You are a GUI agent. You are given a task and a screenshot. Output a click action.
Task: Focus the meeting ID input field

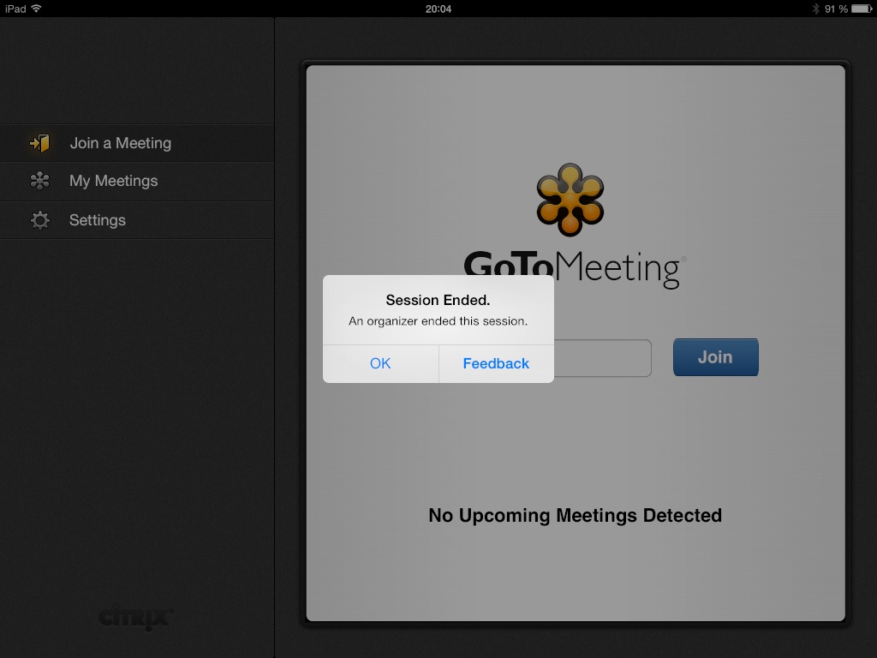click(602, 358)
